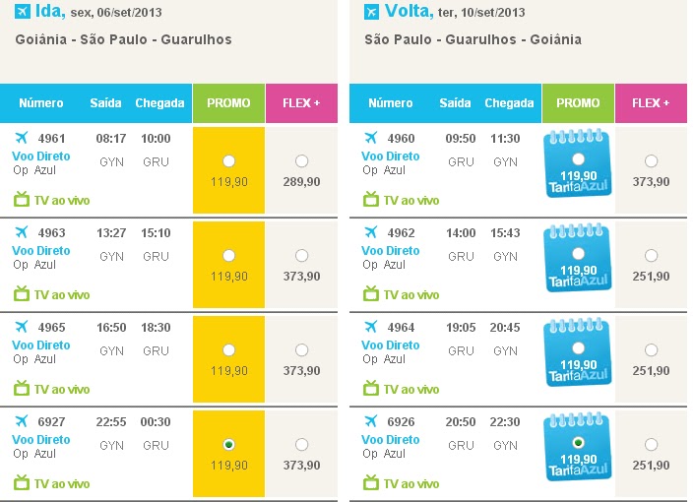Click the Saída column header under Ida
The height and width of the screenshot is (502, 694).
pyautogui.click(x=105, y=103)
